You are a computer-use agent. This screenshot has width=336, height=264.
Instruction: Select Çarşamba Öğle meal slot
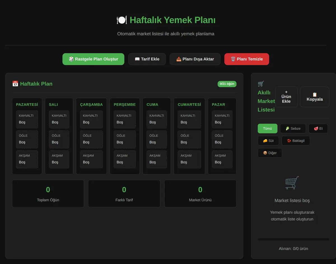click(x=91, y=139)
